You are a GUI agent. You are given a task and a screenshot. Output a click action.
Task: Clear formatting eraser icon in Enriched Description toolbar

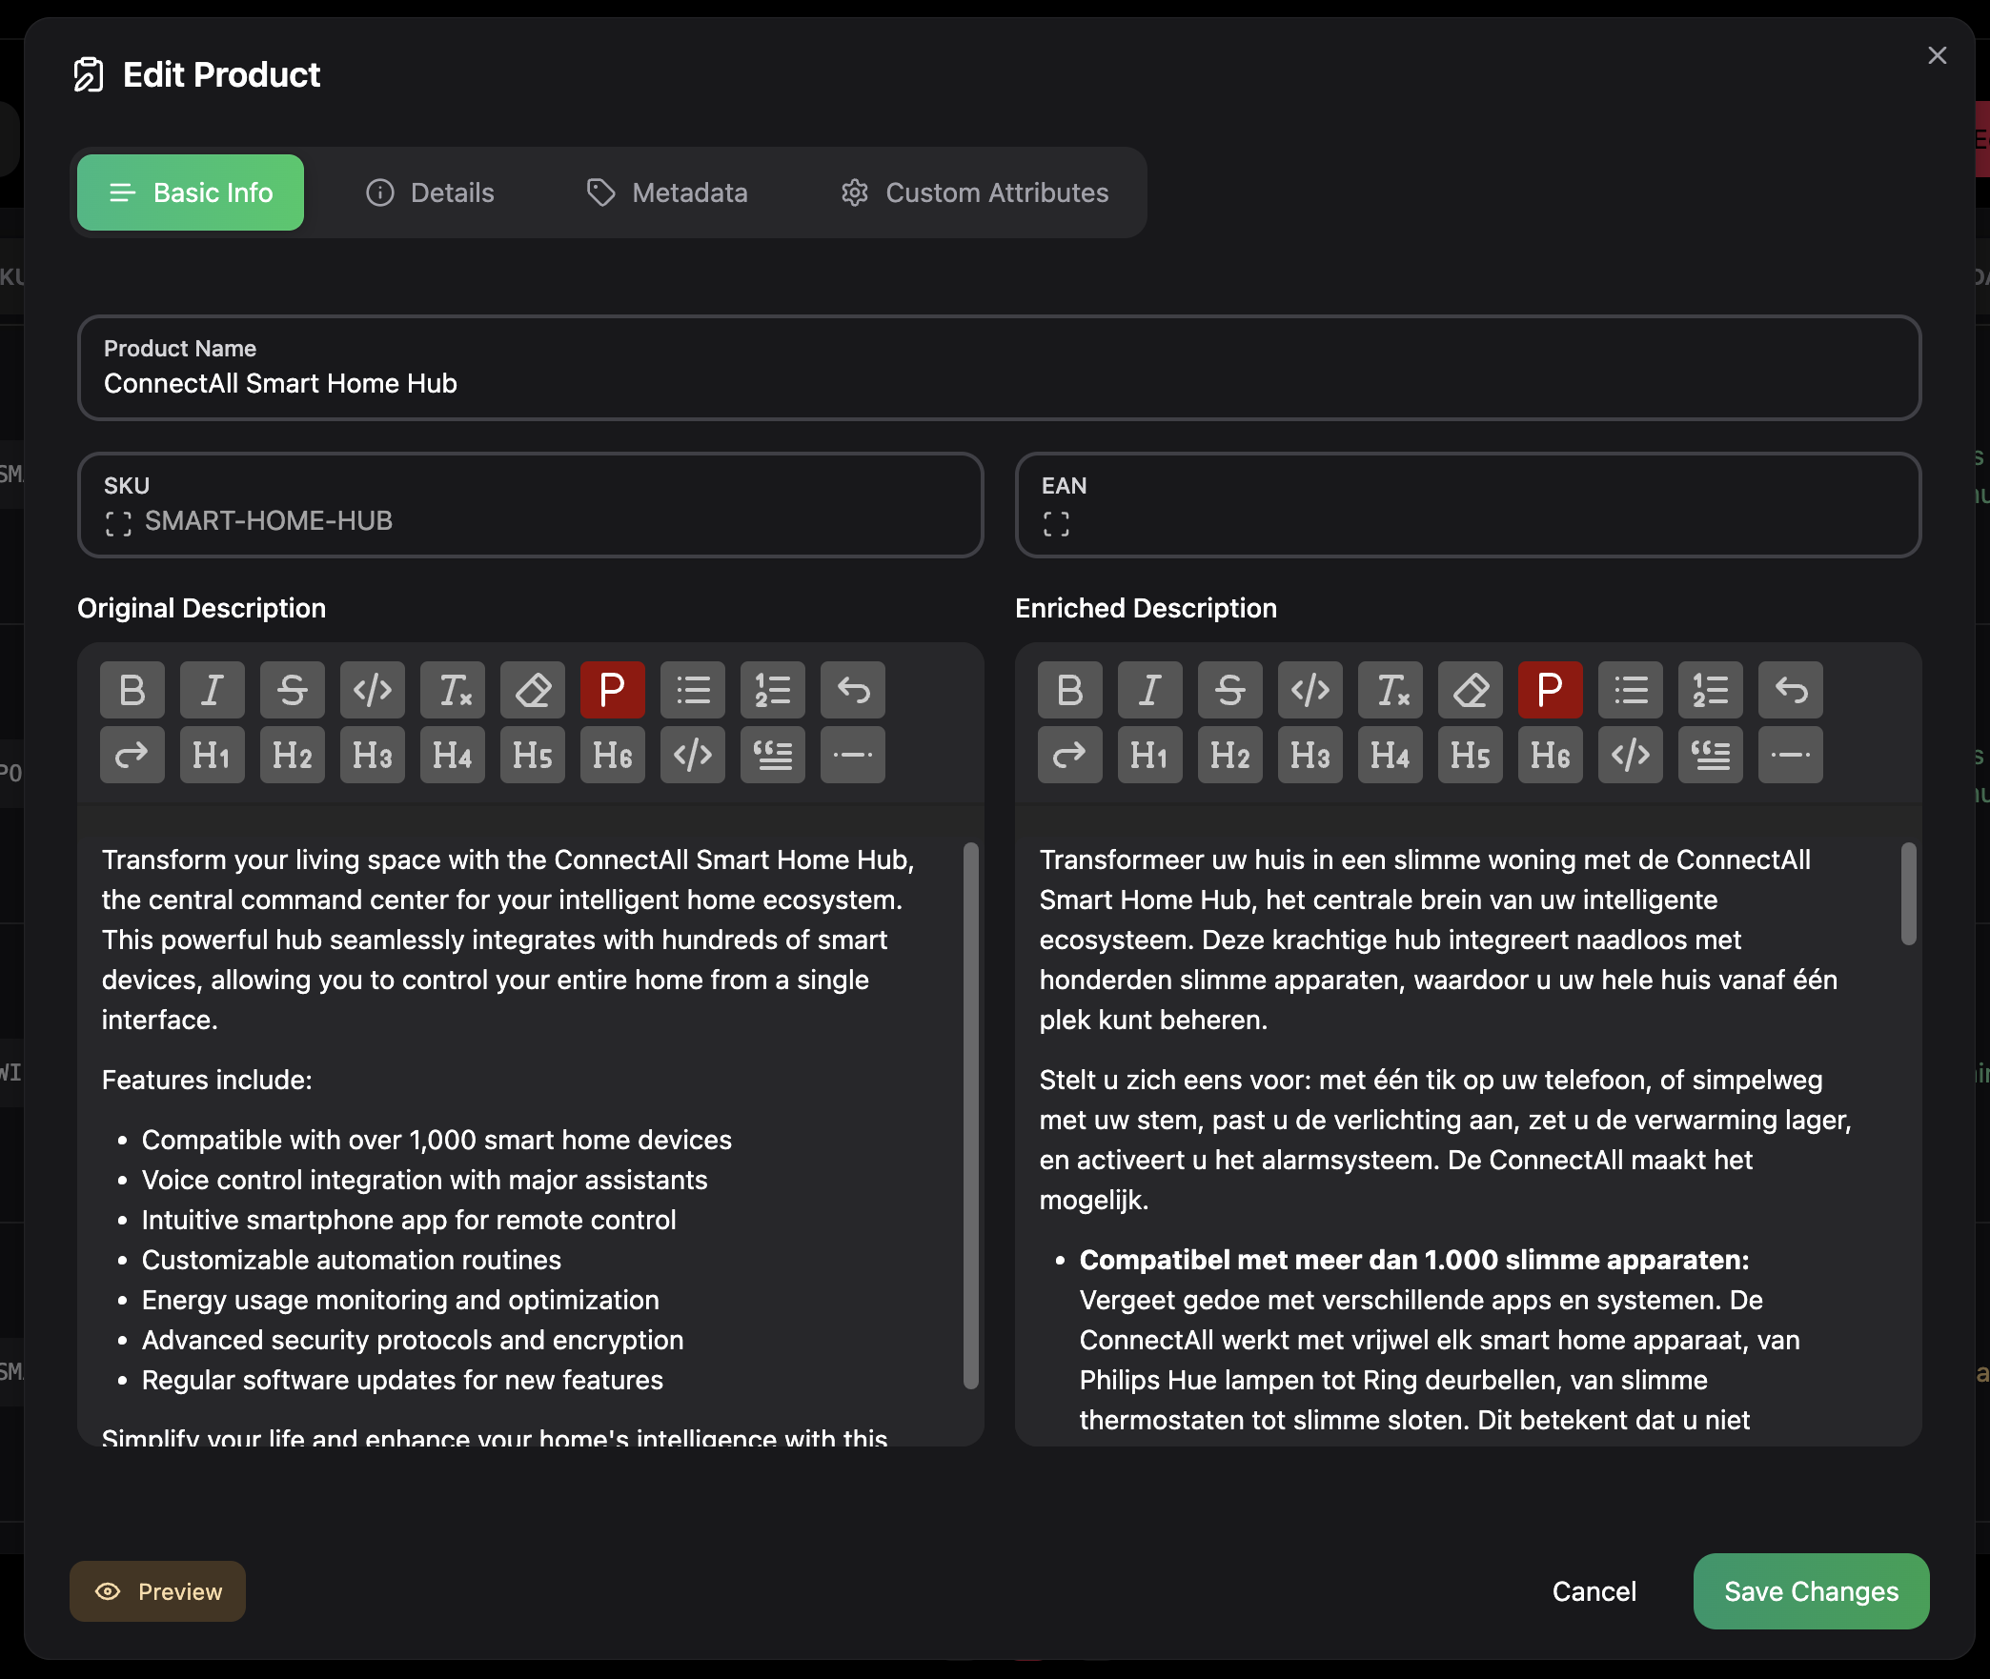point(1471,690)
